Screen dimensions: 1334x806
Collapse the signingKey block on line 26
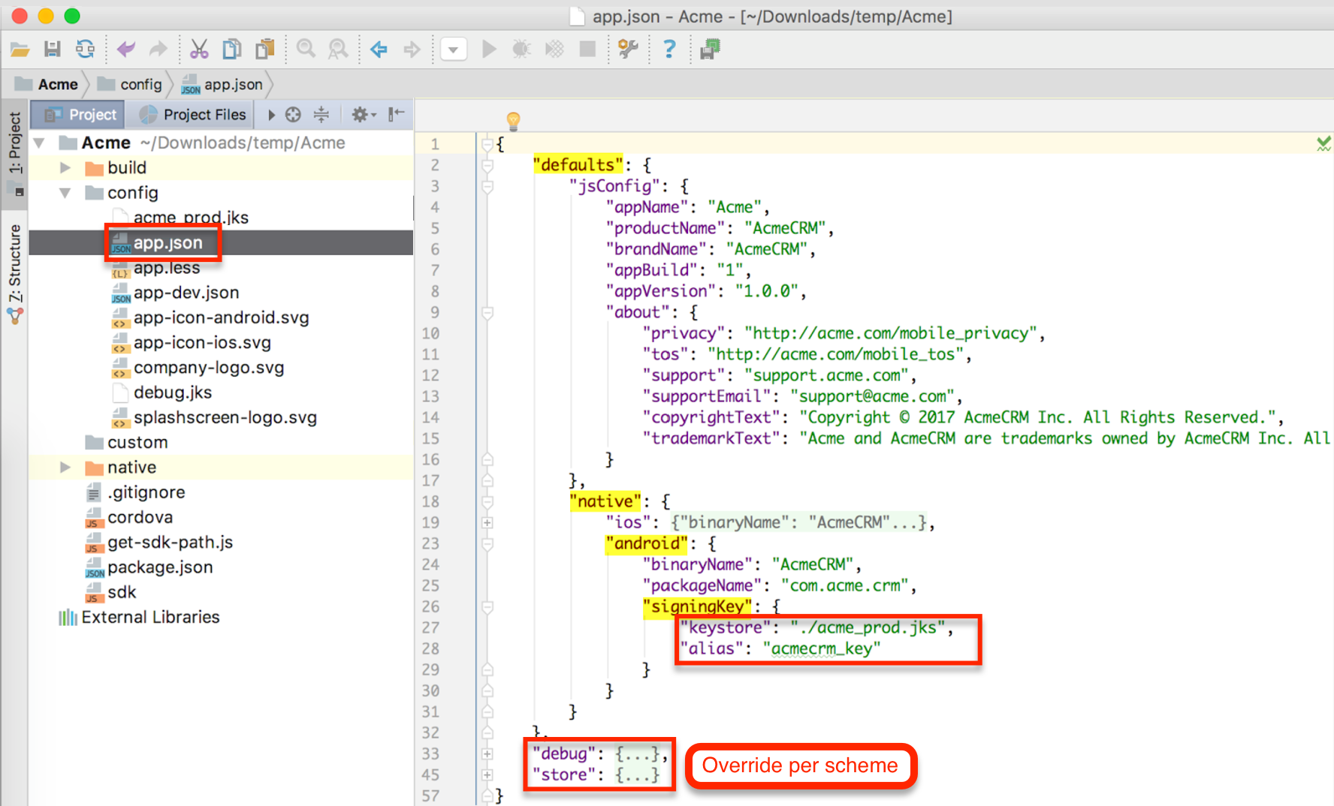point(487,606)
